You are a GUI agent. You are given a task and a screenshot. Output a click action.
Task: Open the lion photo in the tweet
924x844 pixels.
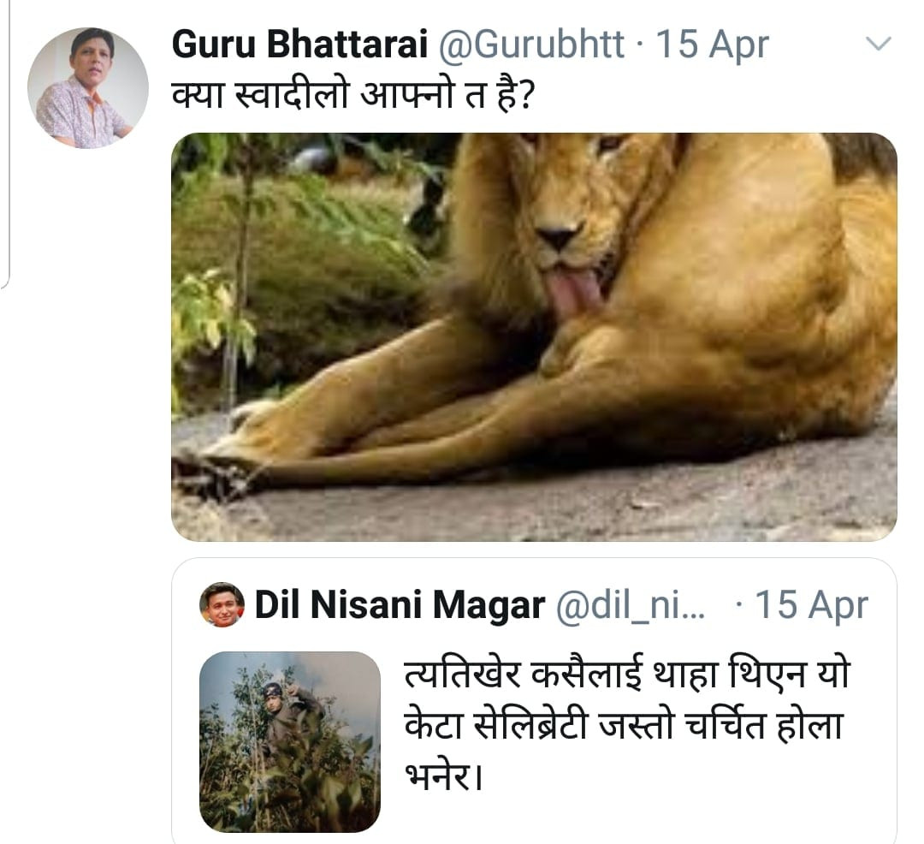pos(534,336)
